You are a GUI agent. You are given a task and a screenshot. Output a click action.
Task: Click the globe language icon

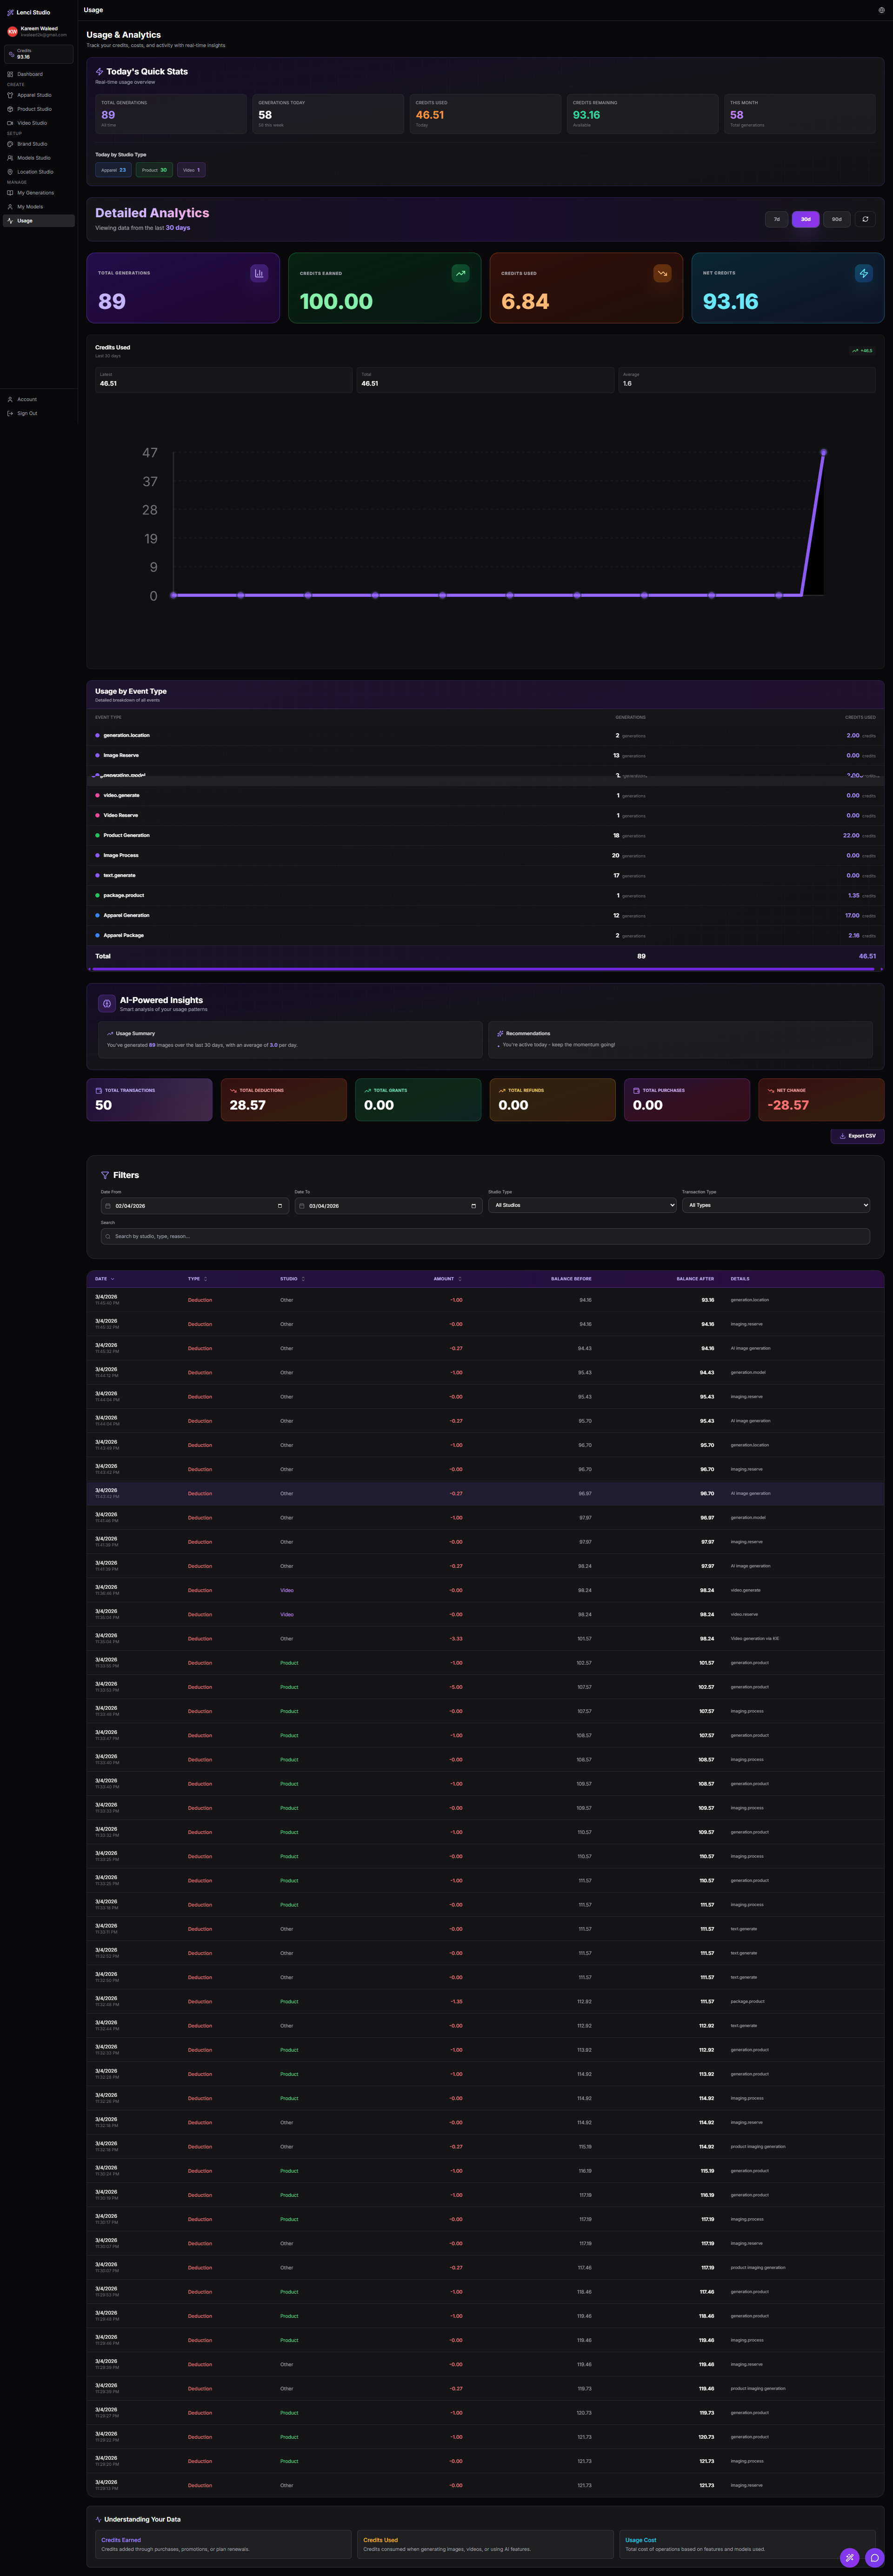tap(881, 10)
